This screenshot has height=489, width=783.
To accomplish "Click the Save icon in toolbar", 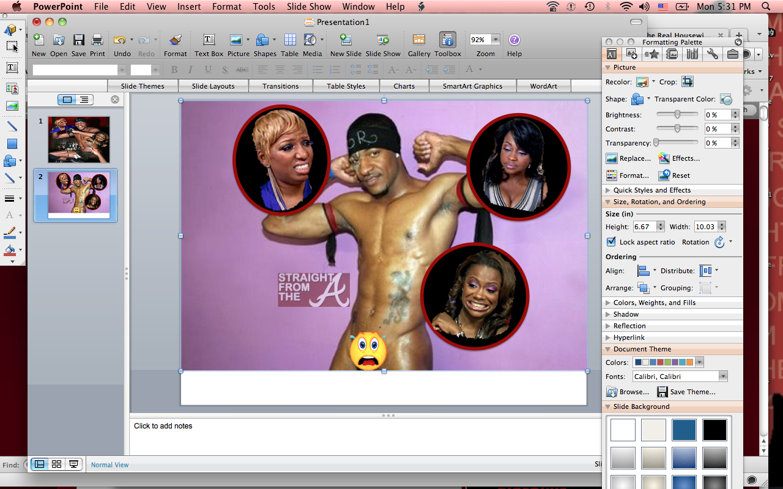I will (78, 40).
